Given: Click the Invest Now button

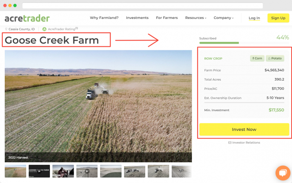Looking at the screenshot, I should click(x=244, y=129).
